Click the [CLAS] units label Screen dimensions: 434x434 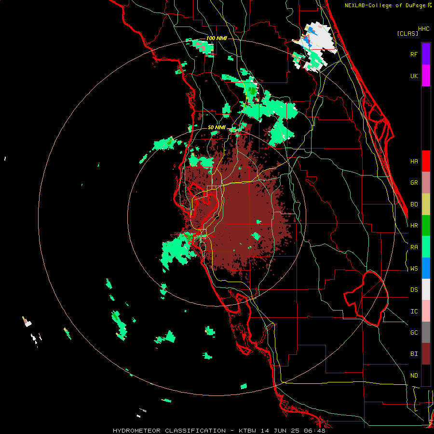407,33
